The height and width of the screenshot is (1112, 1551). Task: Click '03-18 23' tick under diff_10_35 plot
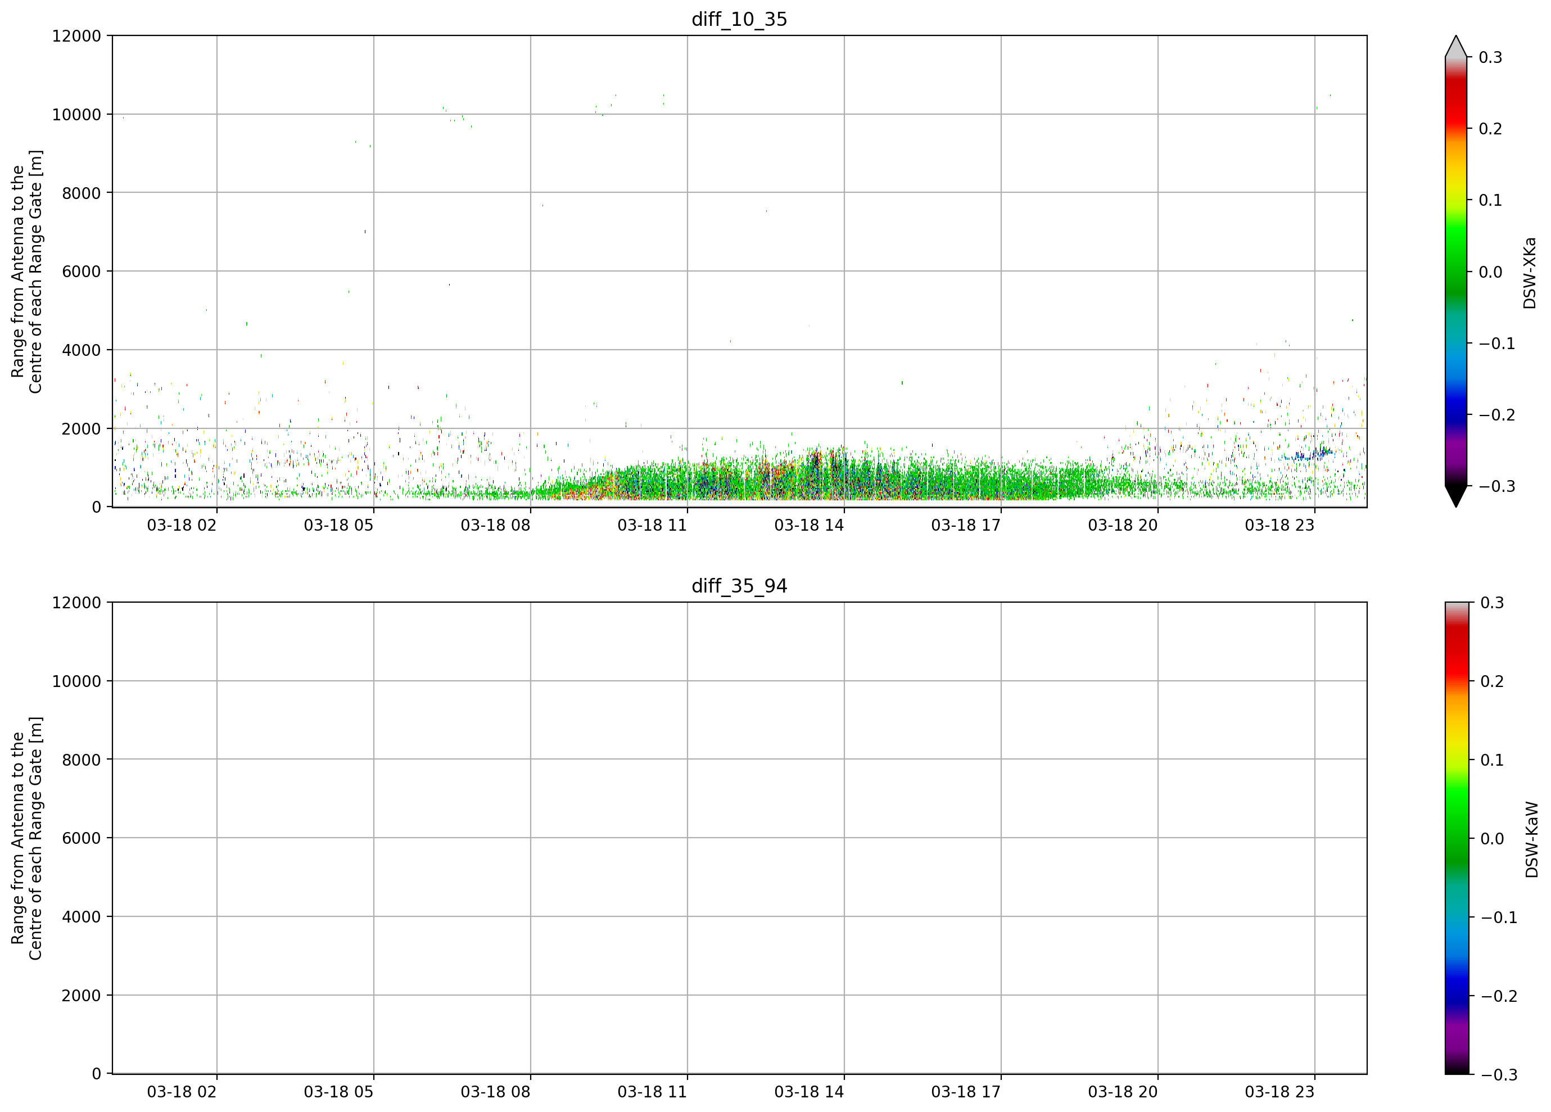click(1279, 525)
